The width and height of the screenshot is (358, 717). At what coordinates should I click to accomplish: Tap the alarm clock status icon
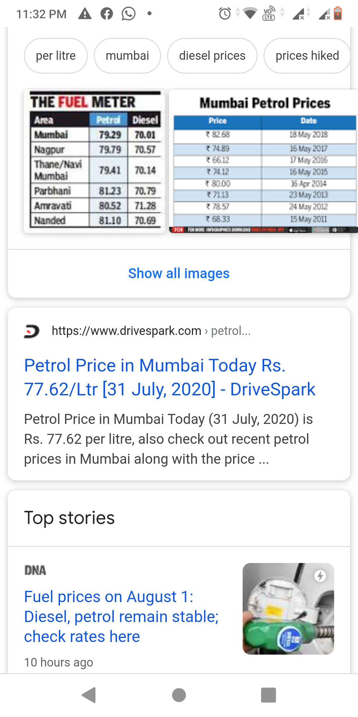click(x=225, y=14)
